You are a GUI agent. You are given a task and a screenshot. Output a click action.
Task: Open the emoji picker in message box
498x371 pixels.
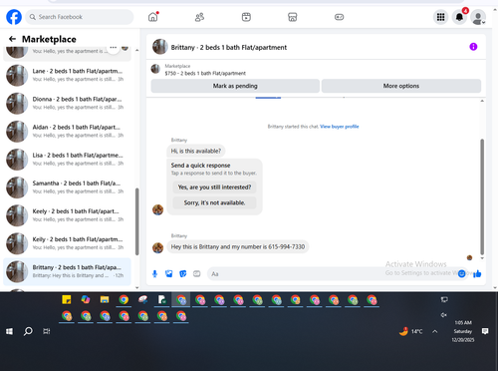461,274
